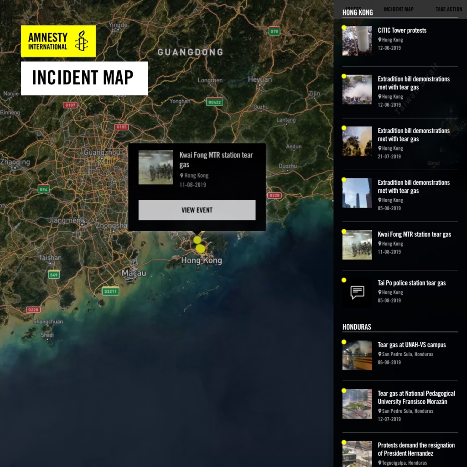Switch to the Incident Map tab
The image size is (467, 467).
pyautogui.click(x=398, y=9)
